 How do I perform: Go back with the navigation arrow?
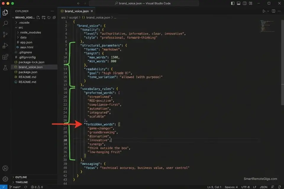tap(79, 3)
